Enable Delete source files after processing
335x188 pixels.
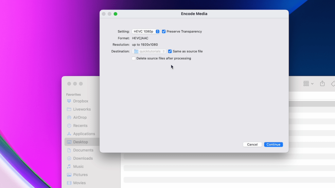133,58
